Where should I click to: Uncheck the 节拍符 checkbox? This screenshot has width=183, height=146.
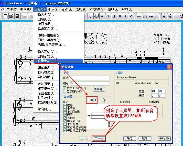65,118
